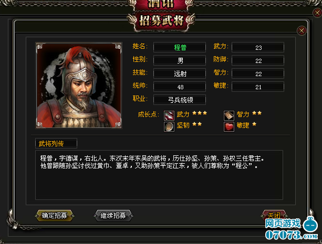Click the 职业 field 弓兵统领

[180, 100]
